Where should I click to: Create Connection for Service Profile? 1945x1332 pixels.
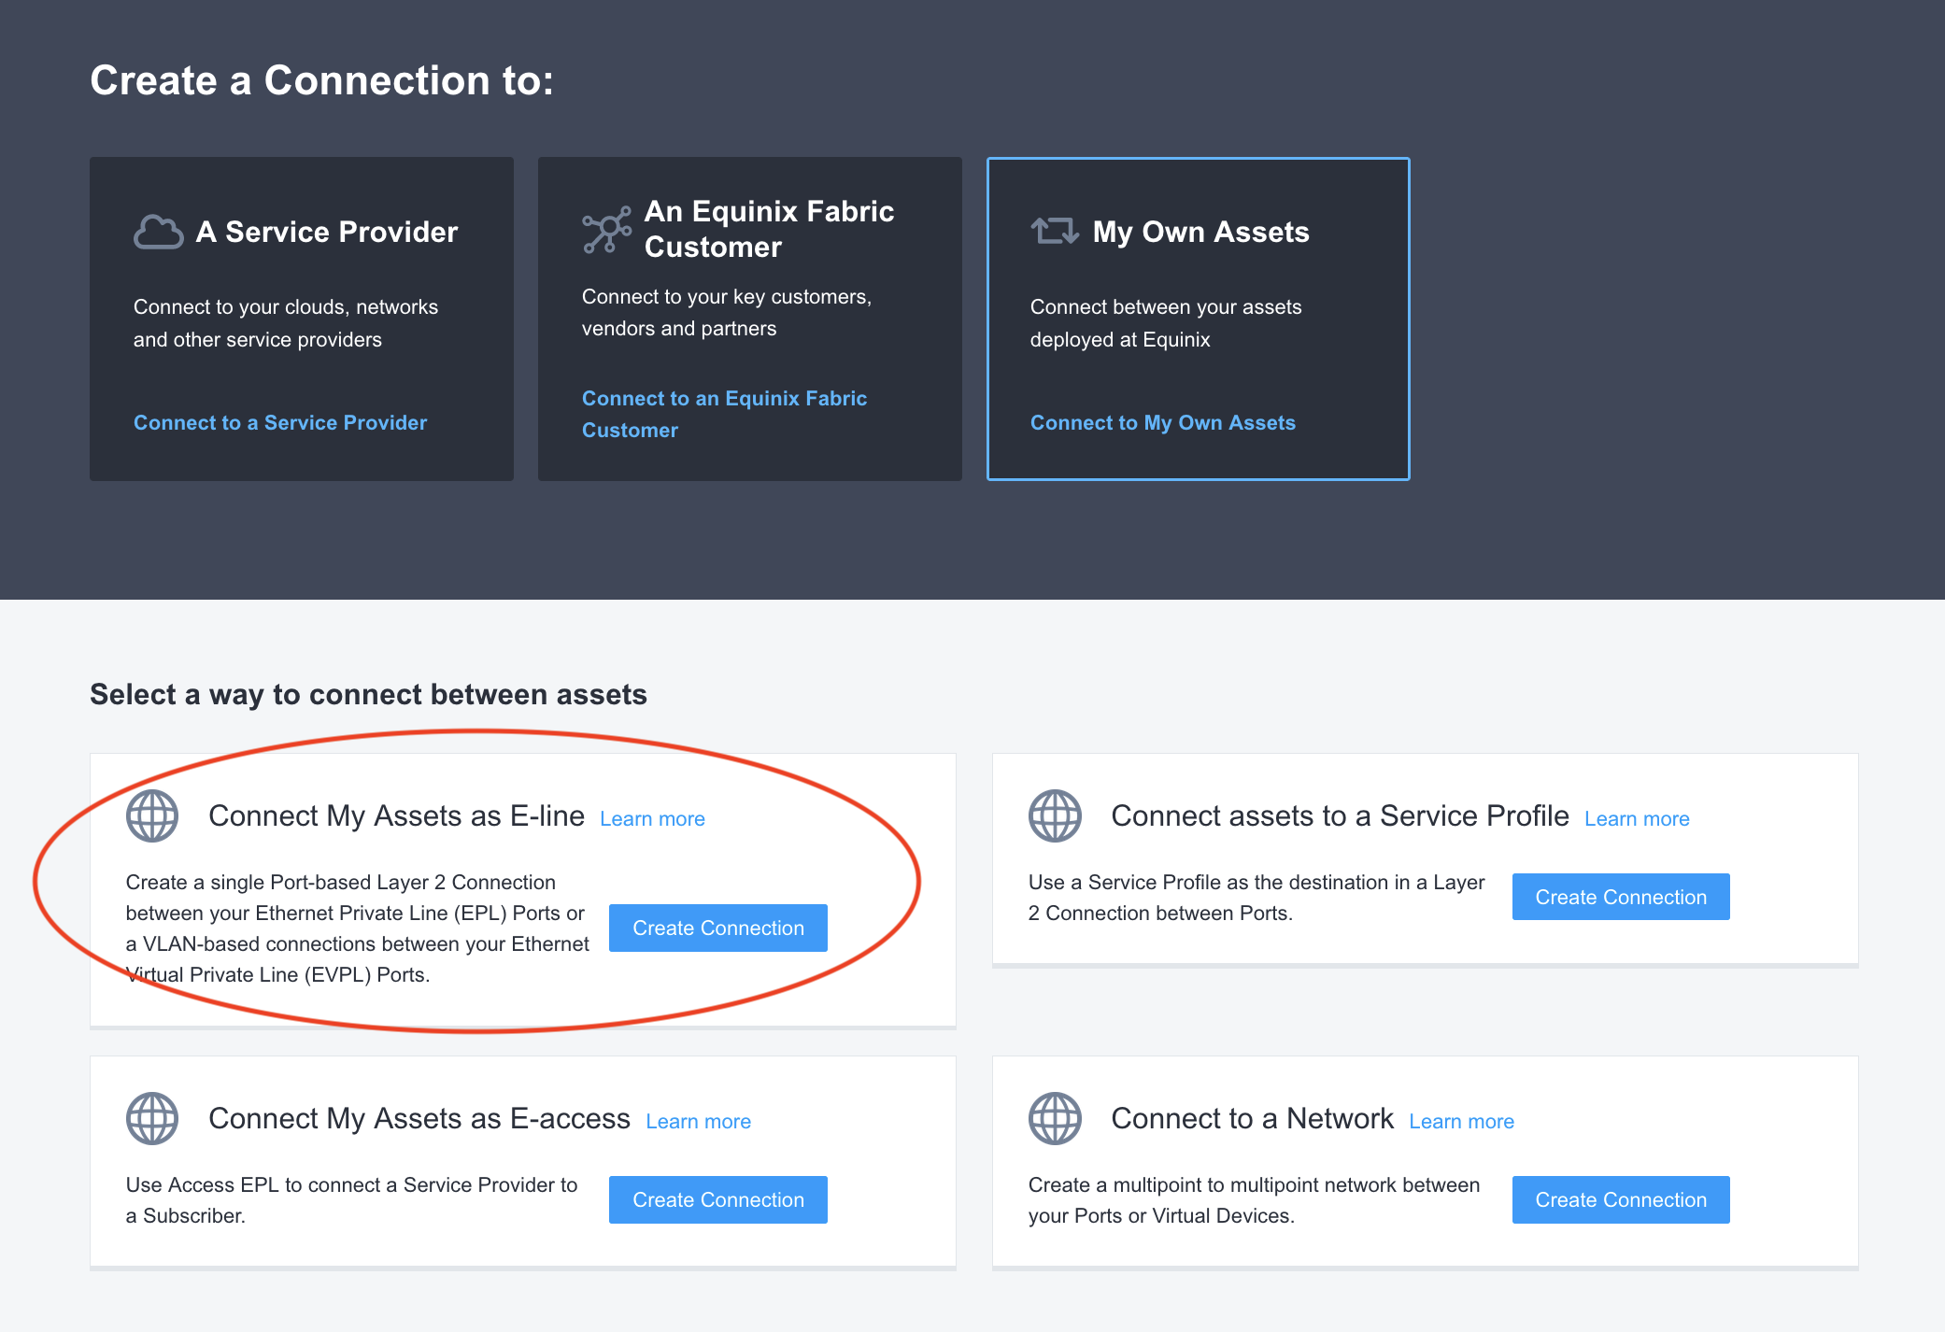pos(1621,897)
